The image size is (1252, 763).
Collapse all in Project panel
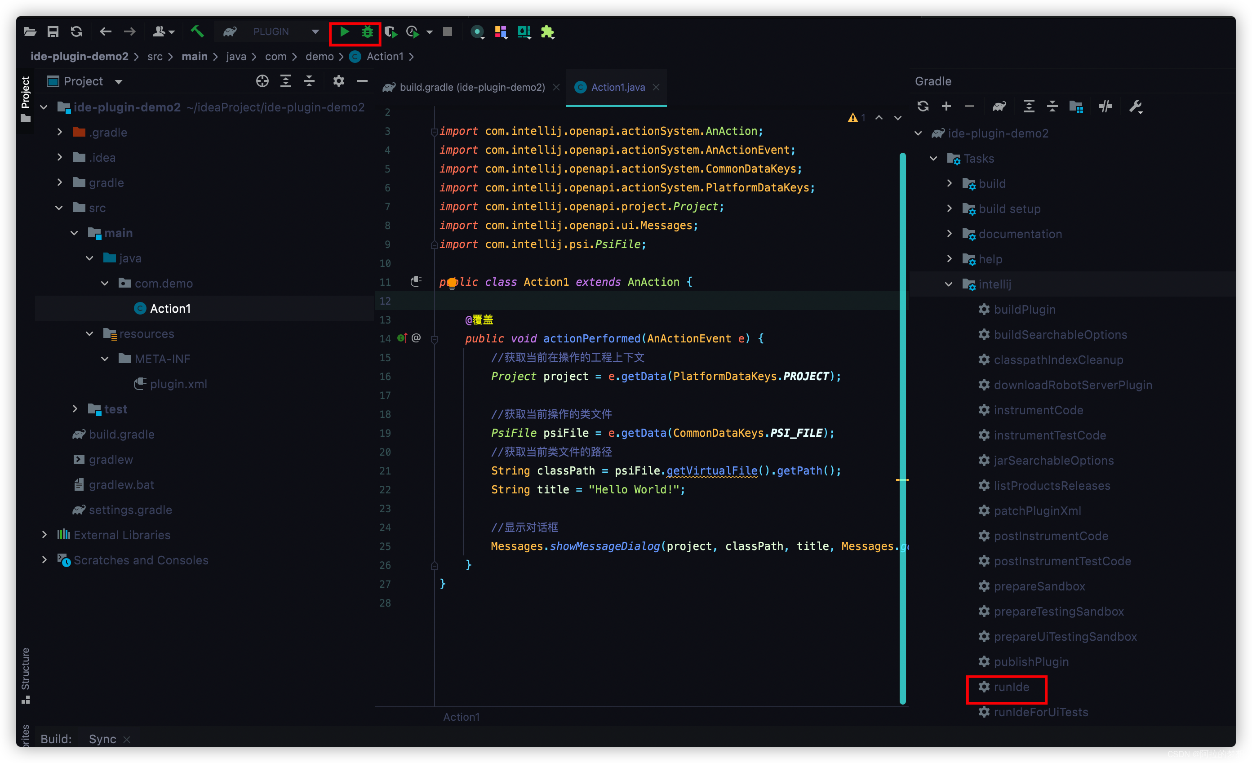(309, 81)
